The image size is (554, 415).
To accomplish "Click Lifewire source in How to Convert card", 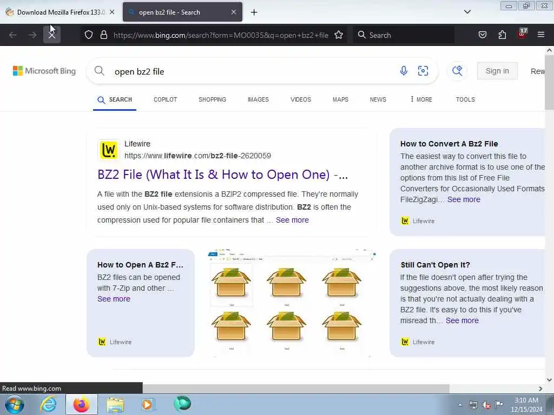I will 418,221.
